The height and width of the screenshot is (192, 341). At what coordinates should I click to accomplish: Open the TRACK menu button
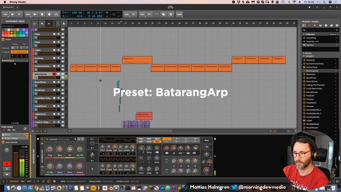[x=179, y=14]
